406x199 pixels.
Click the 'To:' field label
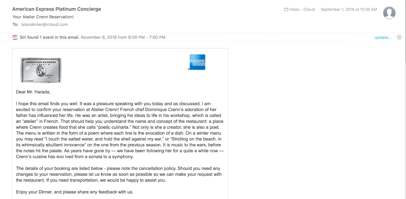pyautogui.click(x=15, y=24)
